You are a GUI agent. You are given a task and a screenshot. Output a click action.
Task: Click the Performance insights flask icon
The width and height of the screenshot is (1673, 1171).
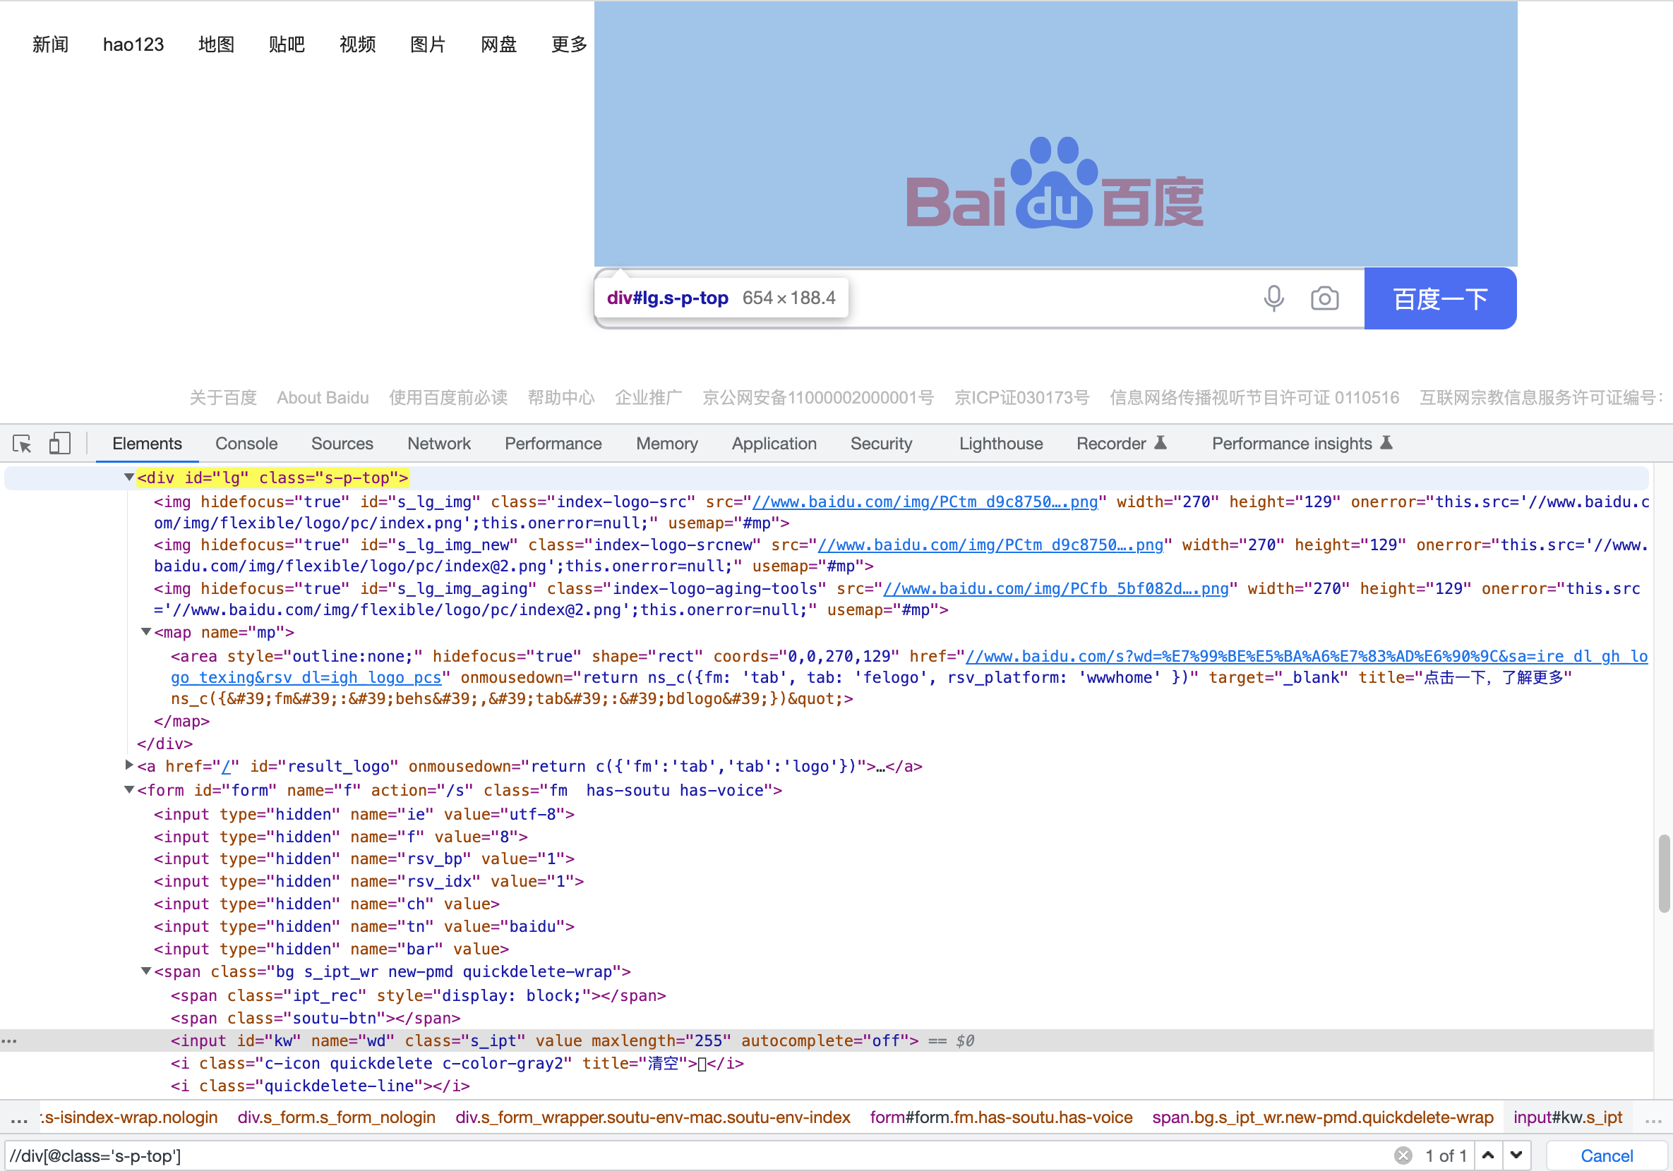[1386, 443]
